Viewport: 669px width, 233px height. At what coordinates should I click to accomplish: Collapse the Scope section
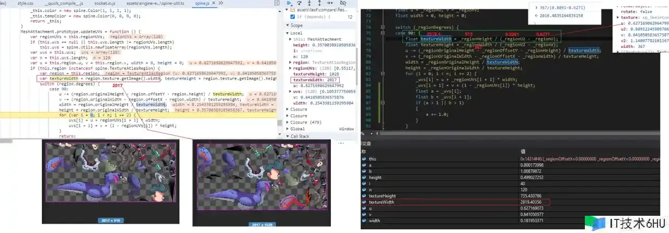click(x=287, y=25)
